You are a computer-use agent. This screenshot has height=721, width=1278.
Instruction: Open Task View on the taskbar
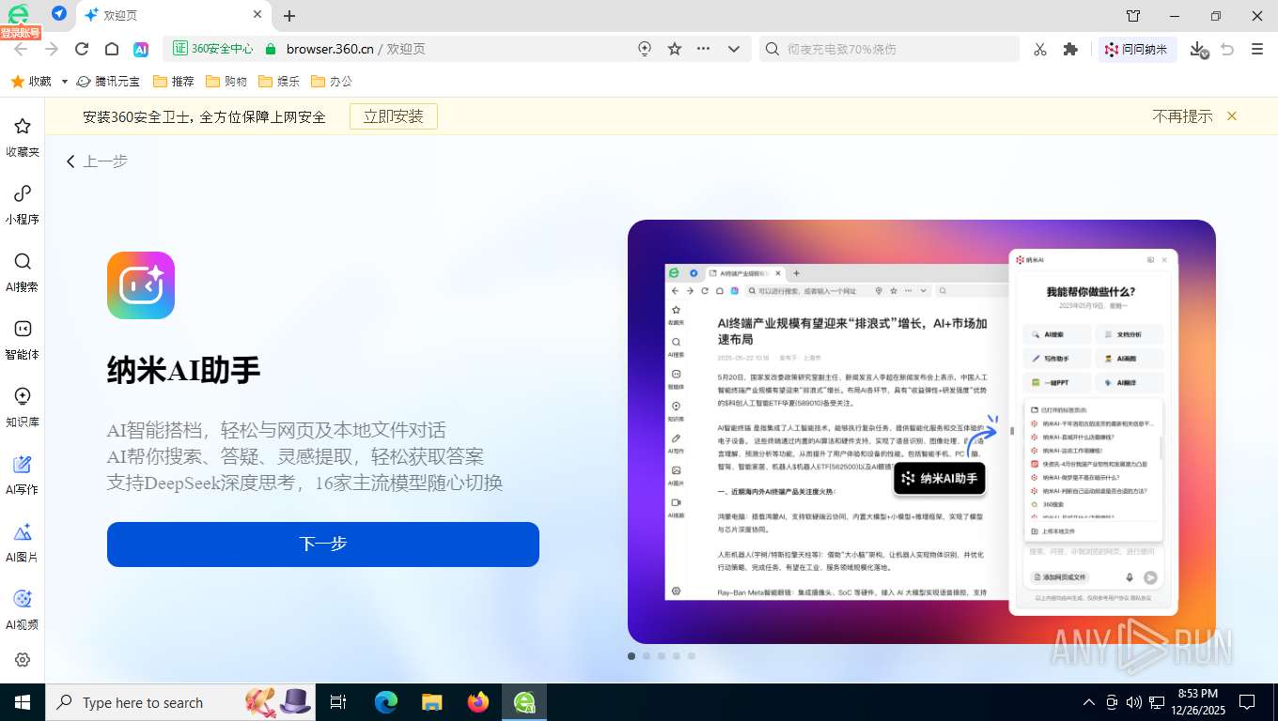[x=338, y=702]
